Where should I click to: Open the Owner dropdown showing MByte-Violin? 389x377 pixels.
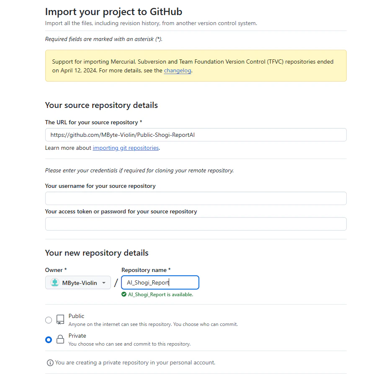pyautogui.click(x=78, y=282)
